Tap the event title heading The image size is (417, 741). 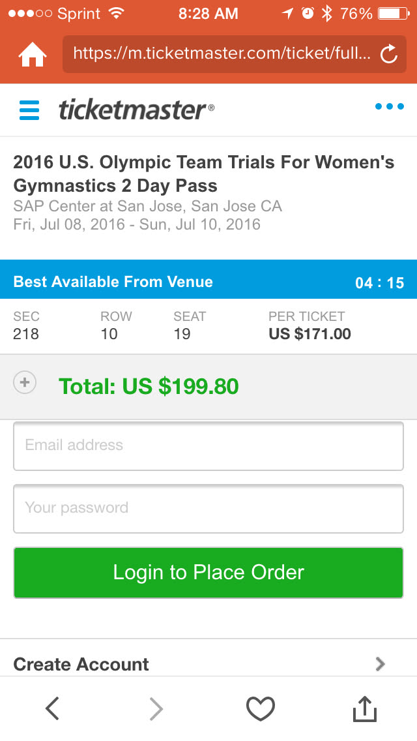(x=203, y=174)
